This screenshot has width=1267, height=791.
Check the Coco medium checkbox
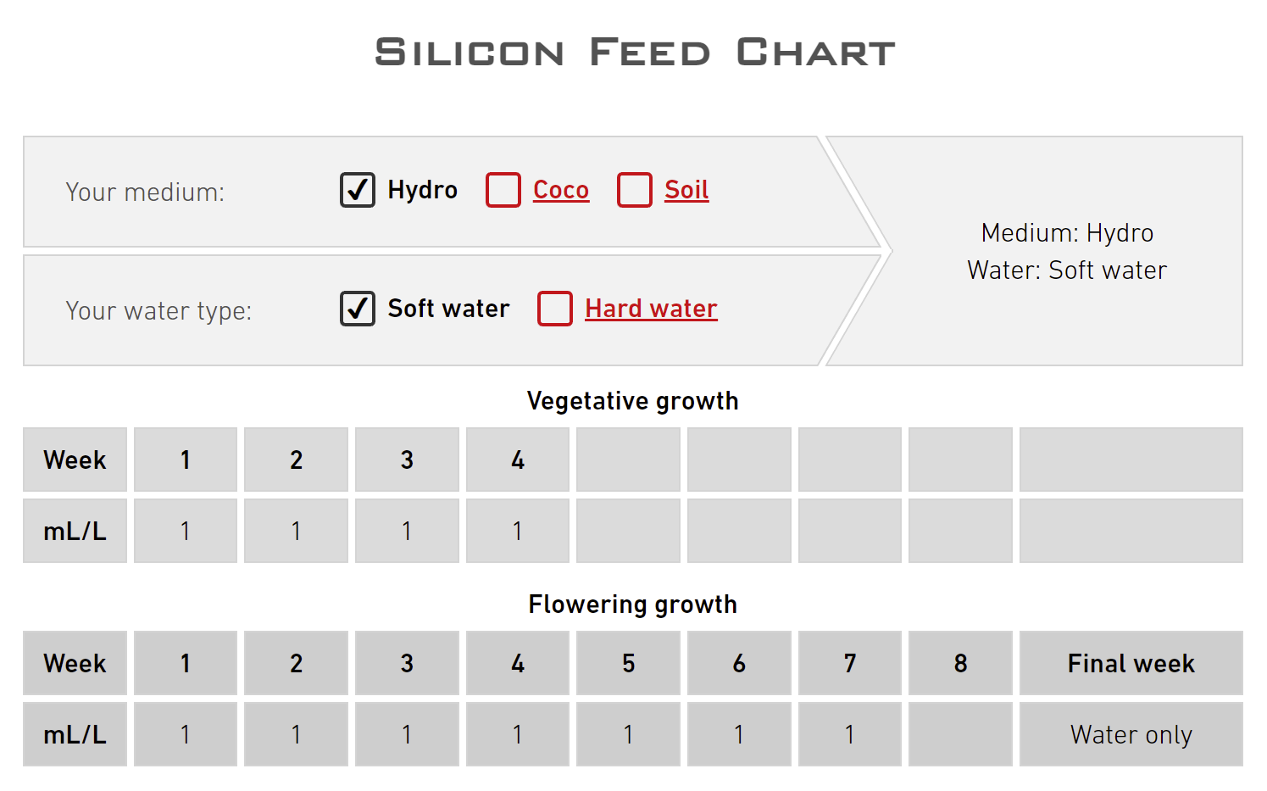(x=503, y=190)
